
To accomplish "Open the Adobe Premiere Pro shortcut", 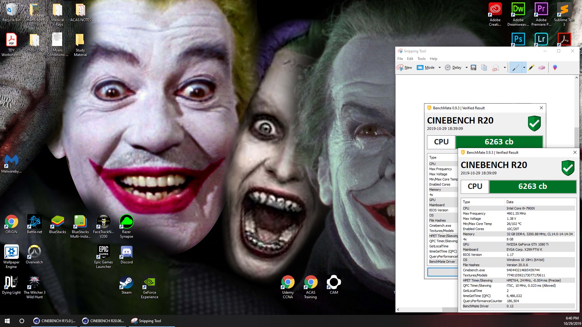I will 541,15.
